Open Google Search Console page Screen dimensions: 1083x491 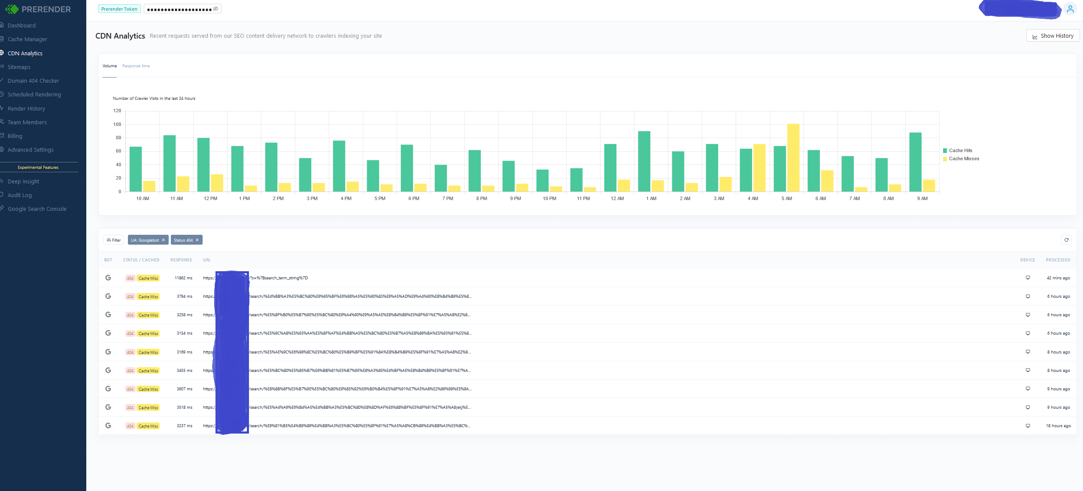click(x=37, y=209)
